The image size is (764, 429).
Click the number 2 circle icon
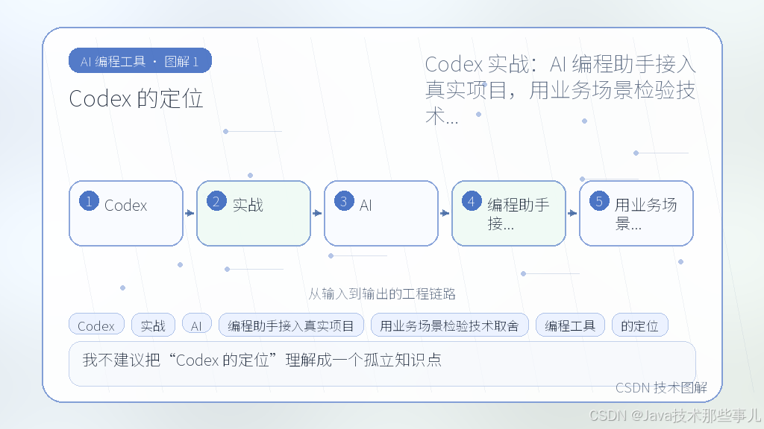click(217, 201)
